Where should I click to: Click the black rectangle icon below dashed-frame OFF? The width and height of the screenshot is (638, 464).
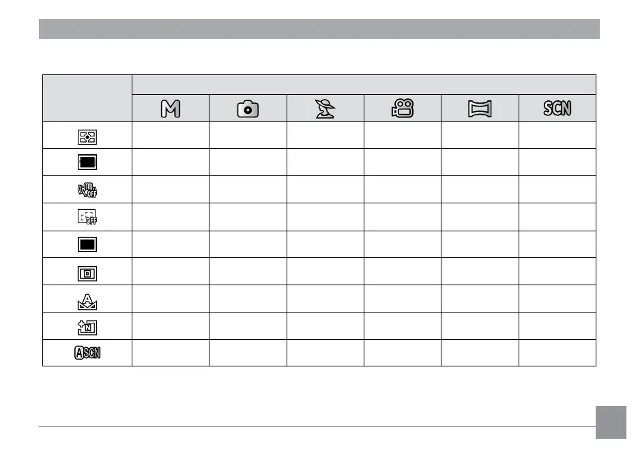tap(87, 244)
